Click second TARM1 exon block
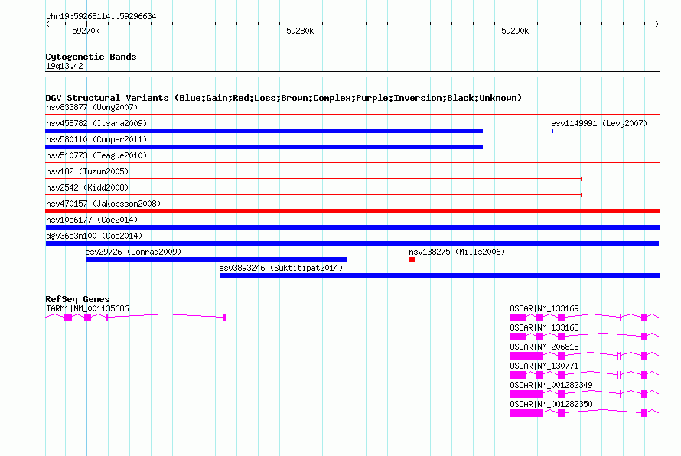681x456 pixels. pos(88,318)
